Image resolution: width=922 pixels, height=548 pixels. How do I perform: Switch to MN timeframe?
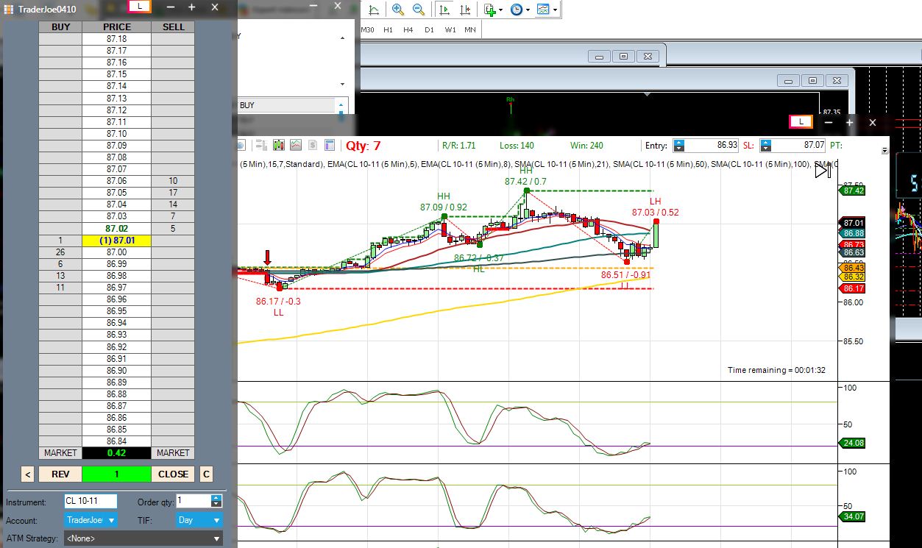(469, 30)
